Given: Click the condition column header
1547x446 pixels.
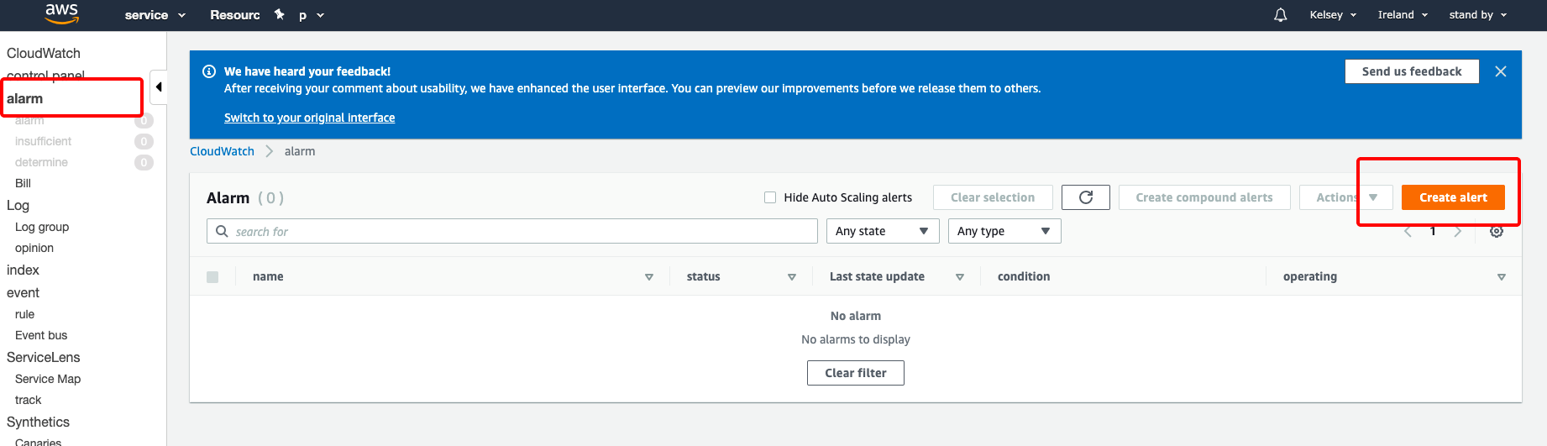Looking at the screenshot, I should [x=1024, y=276].
